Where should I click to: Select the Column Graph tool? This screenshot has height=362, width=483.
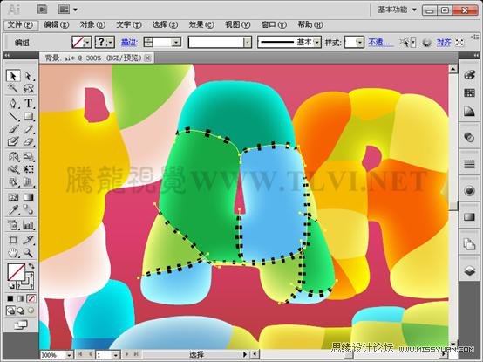tap(28, 226)
